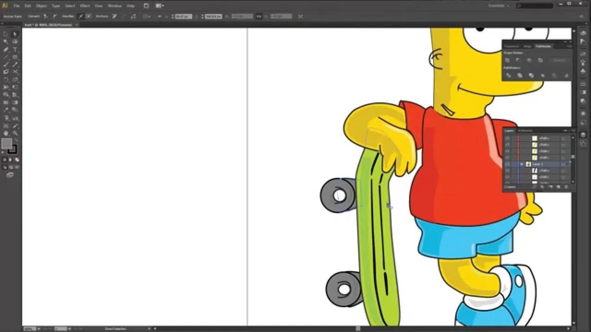Toggle visibility of topmost <Path> layer row
591x332 pixels.
508,138
